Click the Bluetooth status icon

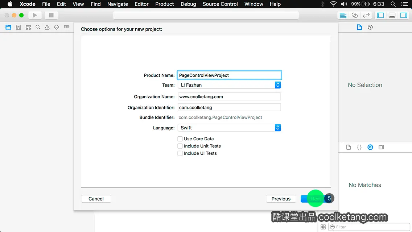click(323, 4)
